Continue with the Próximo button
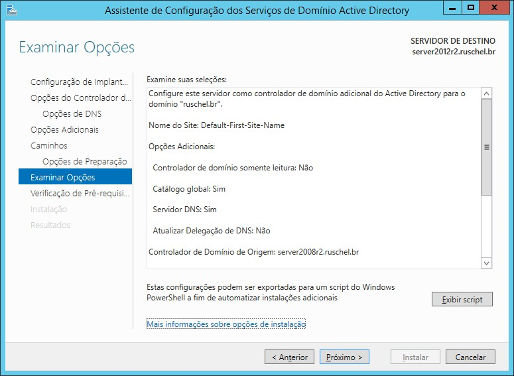 click(x=344, y=357)
